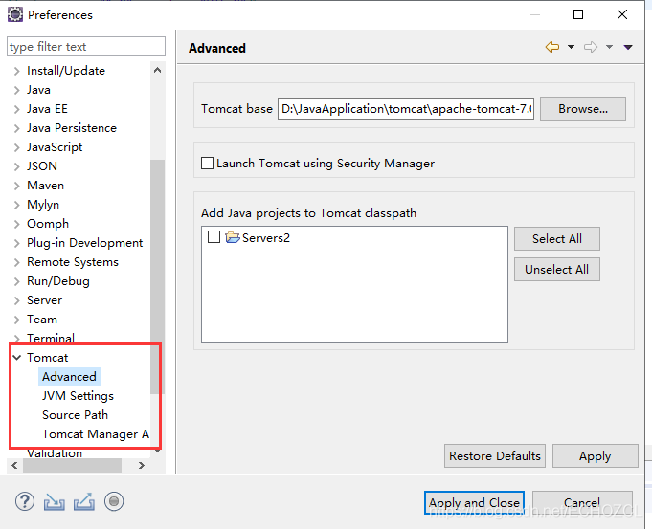This screenshot has height=529, width=652.
Task: Expand the Java Persistence node
Action: [x=16, y=128]
